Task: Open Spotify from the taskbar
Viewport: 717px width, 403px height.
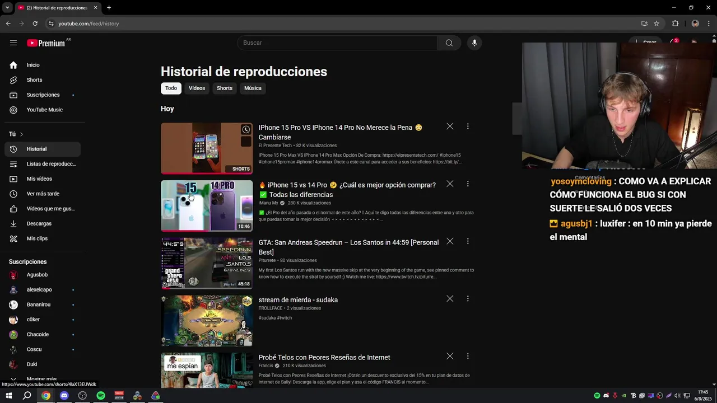Action: (101, 396)
